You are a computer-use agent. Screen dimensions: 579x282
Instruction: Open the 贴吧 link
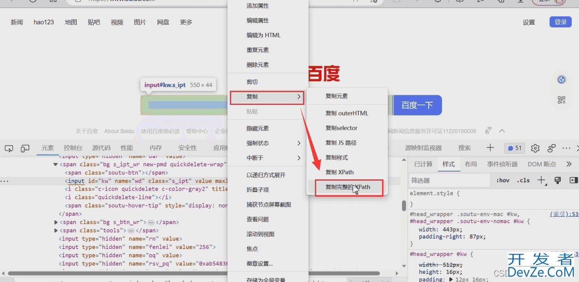coord(94,22)
